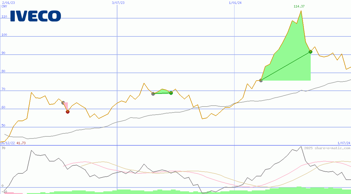This screenshot has width=351, height=194.
Task: Click the green exit marker near 91
Action: click(310, 52)
